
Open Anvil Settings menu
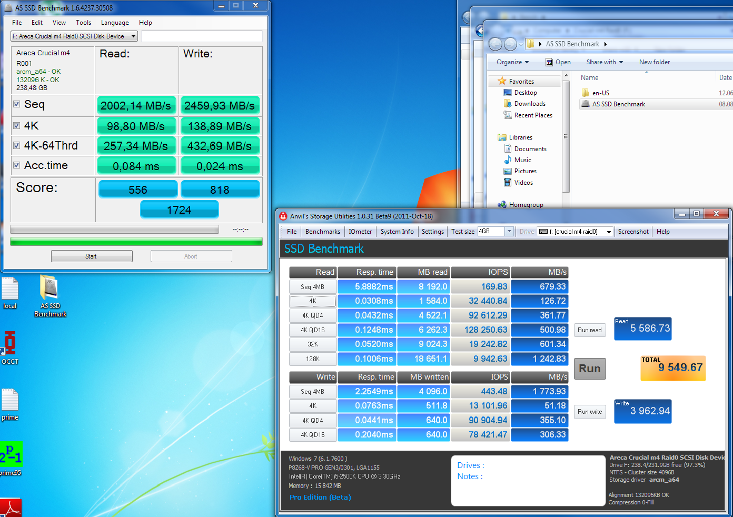[433, 232]
